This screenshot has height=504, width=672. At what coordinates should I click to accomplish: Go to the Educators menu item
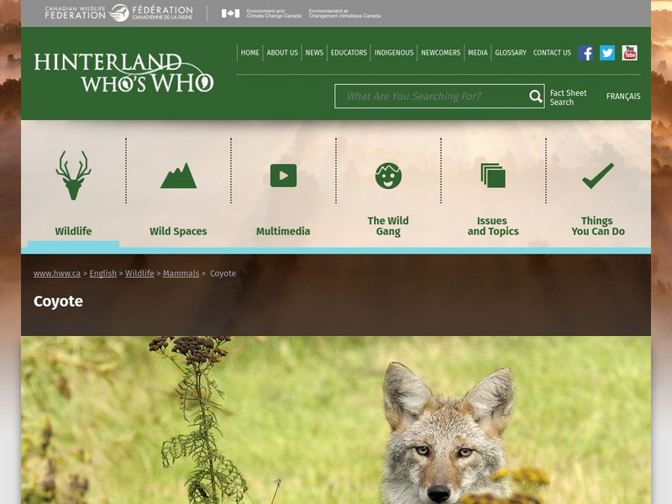349,53
